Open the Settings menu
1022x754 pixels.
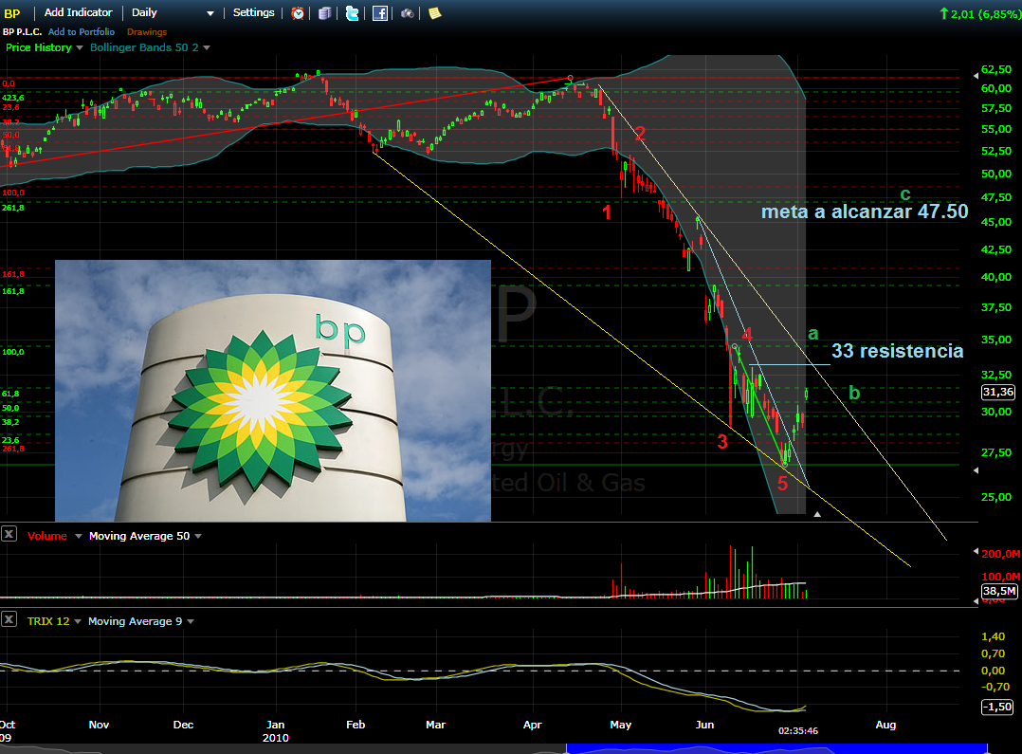[253, 12]
